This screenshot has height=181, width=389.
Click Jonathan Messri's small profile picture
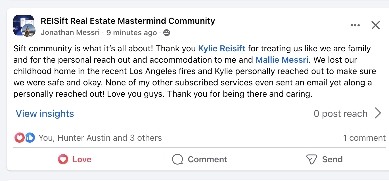29,30
